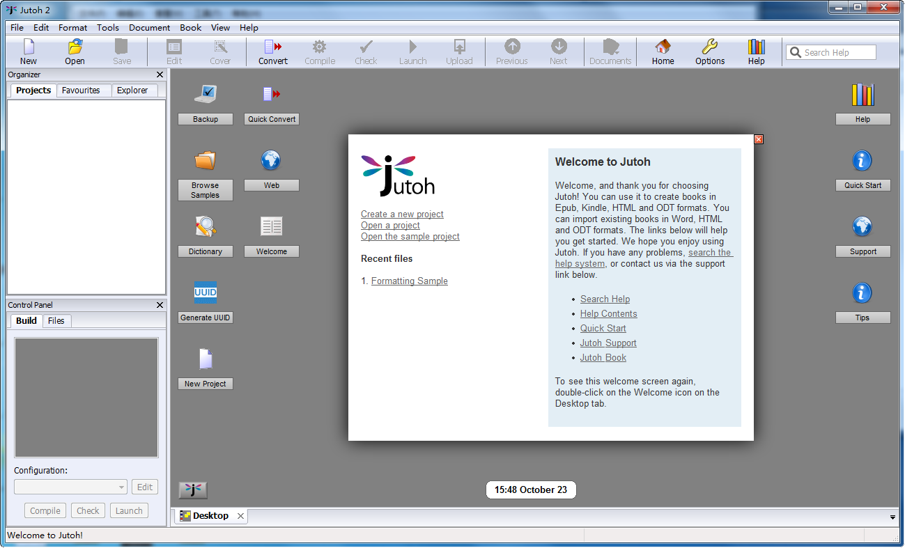Open the Configuration dropdown
905x548 pixels.
click(x=71, y=487)
